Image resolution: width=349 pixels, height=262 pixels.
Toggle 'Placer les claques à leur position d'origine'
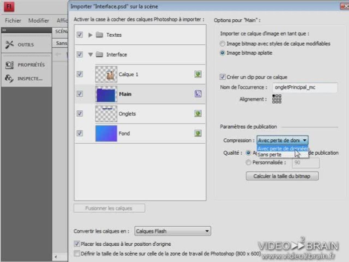77,244
